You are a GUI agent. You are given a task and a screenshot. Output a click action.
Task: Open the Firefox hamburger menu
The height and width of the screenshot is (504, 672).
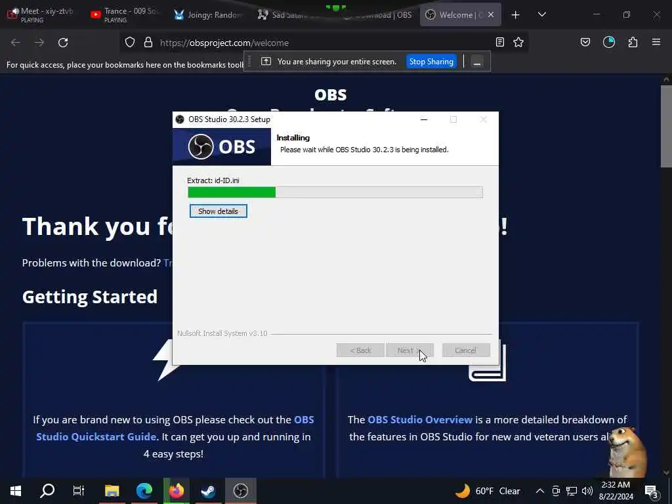(656, 42)
